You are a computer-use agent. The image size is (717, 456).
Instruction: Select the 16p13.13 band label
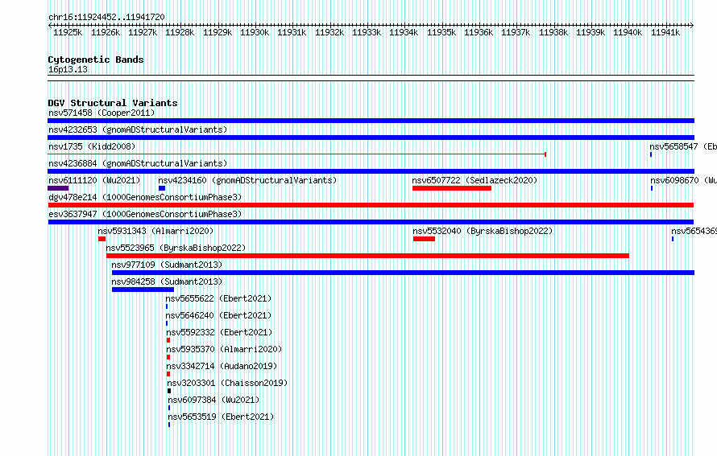coord(68,69)
